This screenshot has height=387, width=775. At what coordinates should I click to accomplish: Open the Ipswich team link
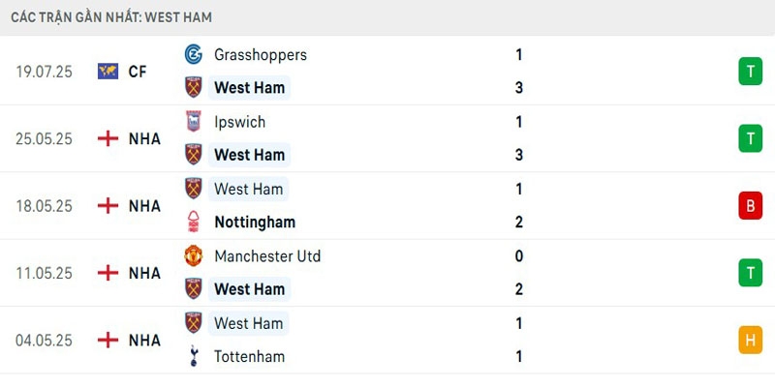click(239, 122)
